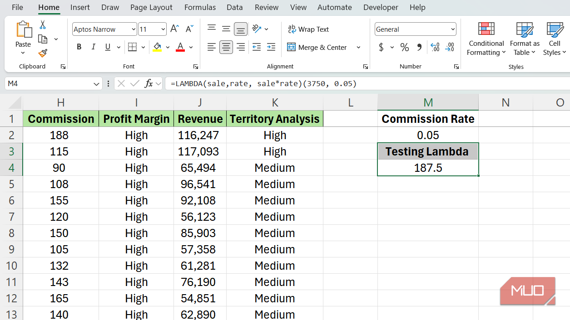570x320 pixels.
Task: Click the Orientation text angle icon
Action: coord(257,29)
